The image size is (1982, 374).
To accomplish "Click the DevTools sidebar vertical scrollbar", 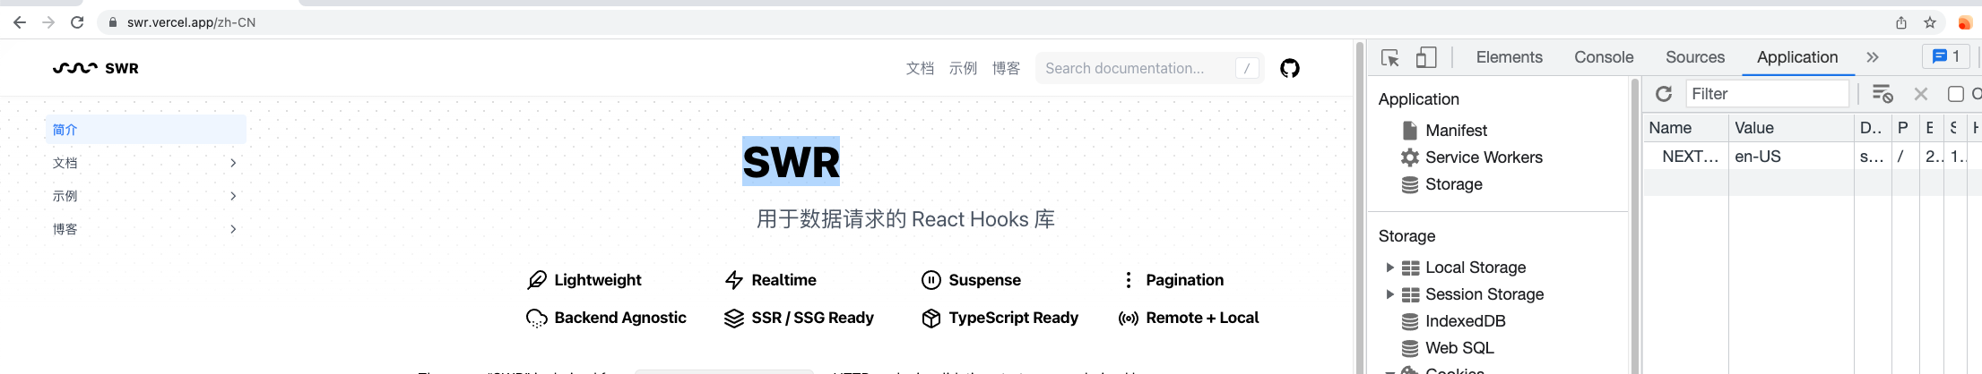I will [x=1635, y=225].
